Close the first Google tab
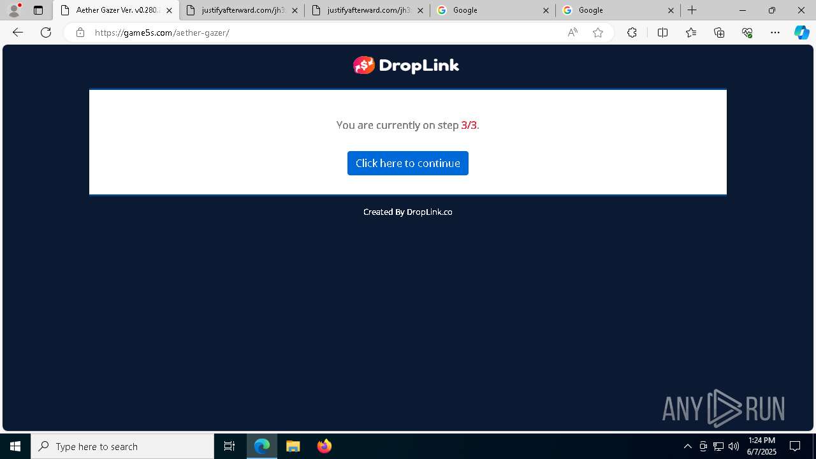 546,10
